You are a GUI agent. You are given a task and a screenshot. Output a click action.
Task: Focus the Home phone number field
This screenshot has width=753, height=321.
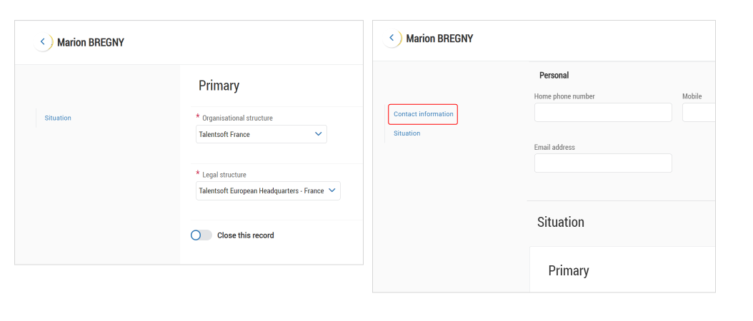(x=602, y=113)
